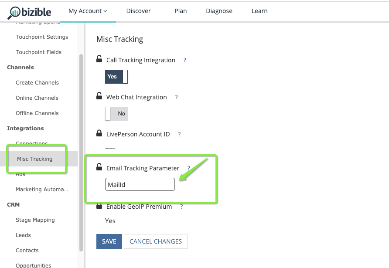Go to the Diagnose menu

click(219, 11)
